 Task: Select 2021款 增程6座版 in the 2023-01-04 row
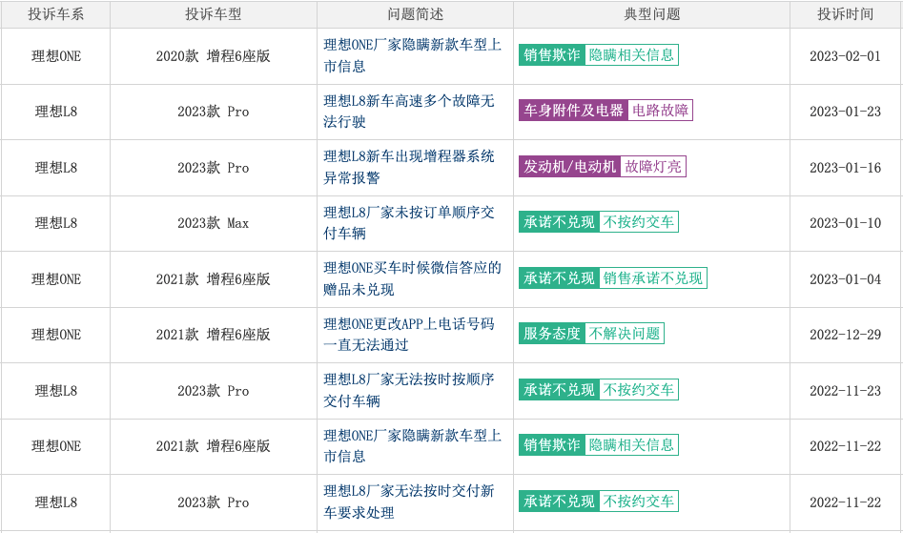click(x=213, y=279)
